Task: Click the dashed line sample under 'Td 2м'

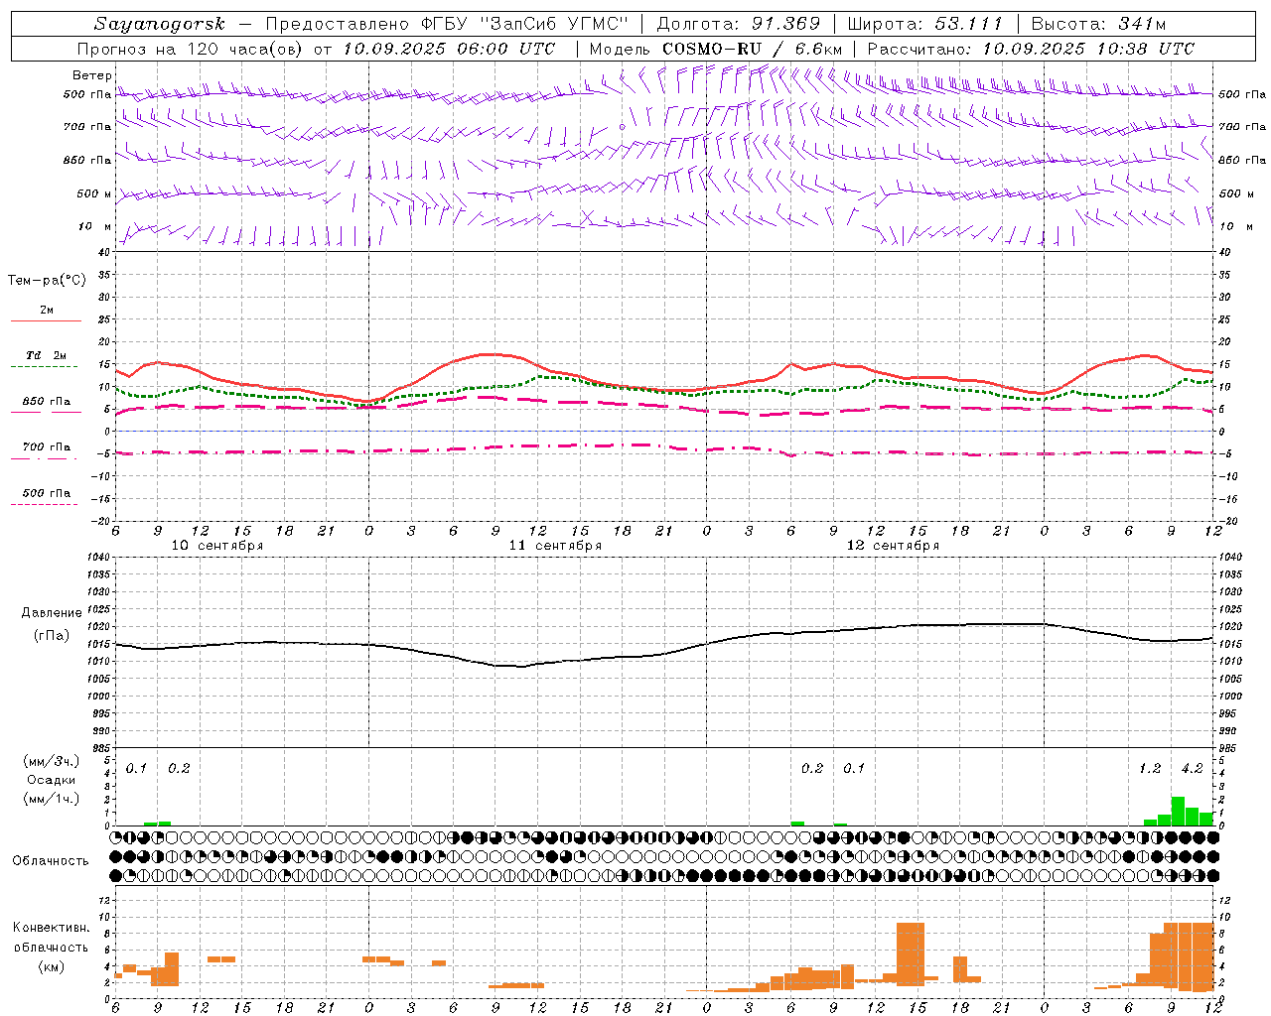Action: tap(44, 367)
